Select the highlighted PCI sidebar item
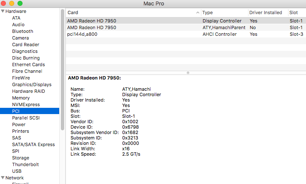Viewport: 306px width, 184px height. point(30,111)
